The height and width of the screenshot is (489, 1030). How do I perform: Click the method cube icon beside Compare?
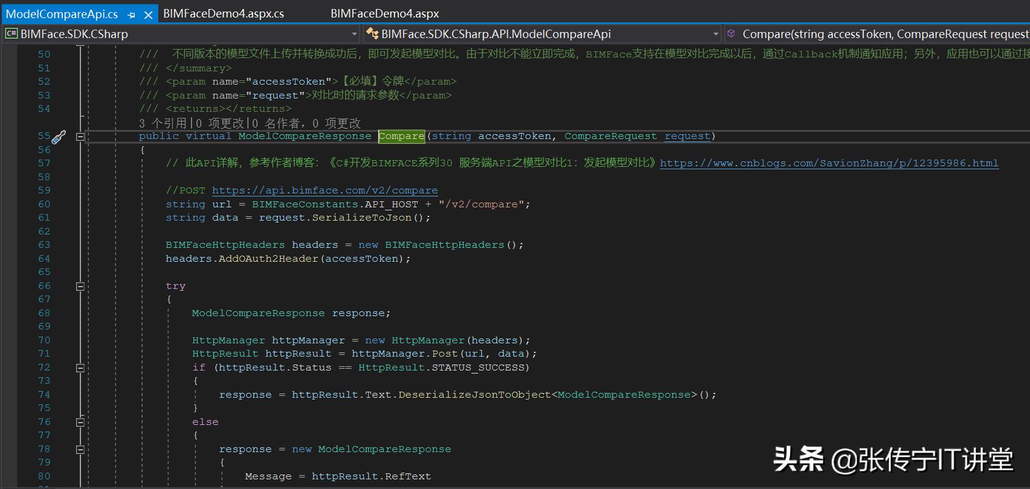[731, 34]
